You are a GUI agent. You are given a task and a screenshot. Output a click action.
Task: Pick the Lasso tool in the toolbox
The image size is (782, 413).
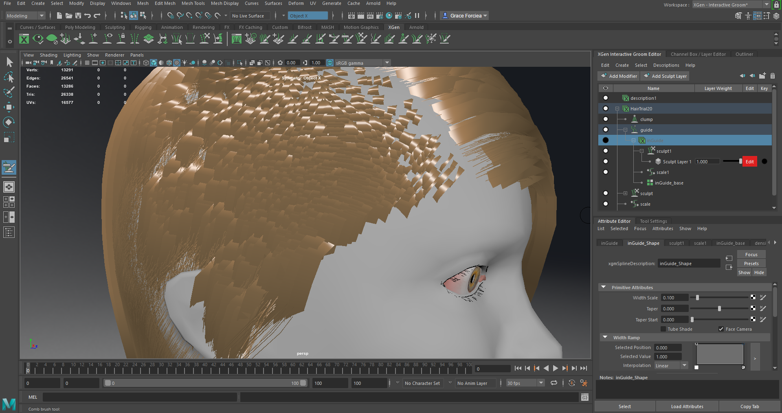pyautogui.click(x=9, y=77)
